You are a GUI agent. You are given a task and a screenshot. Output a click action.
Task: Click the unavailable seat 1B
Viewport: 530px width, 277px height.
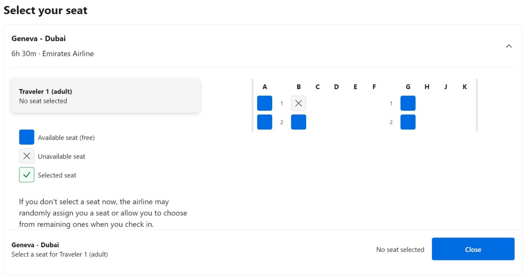[x=298, y=103]
